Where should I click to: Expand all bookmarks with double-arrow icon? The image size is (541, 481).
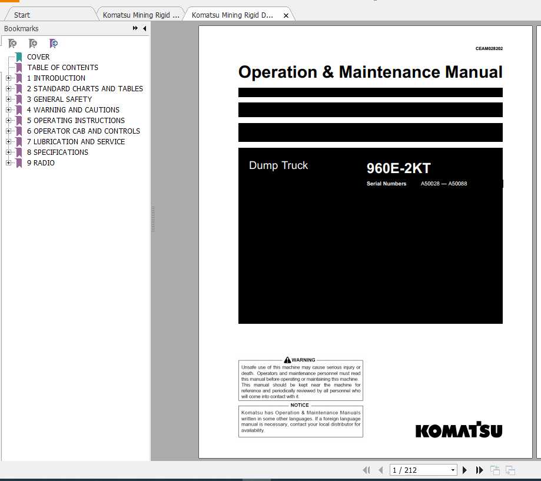tap(135, 28)
